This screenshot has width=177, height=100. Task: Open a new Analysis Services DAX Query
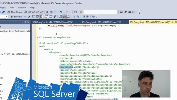42,12
